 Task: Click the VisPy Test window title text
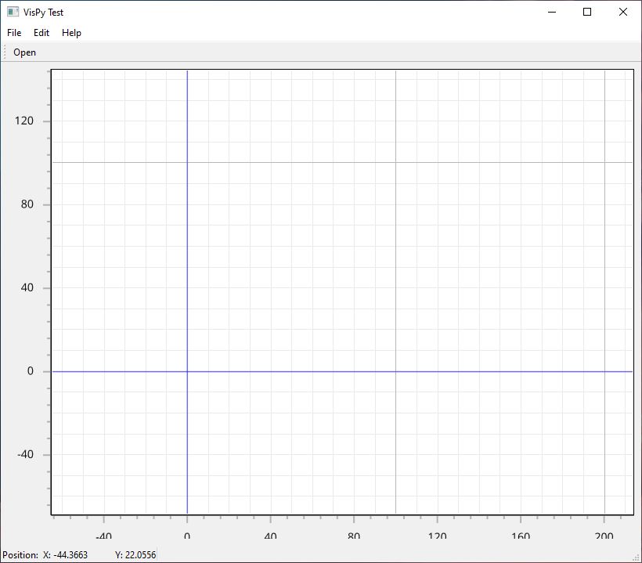tap(45, 12)
